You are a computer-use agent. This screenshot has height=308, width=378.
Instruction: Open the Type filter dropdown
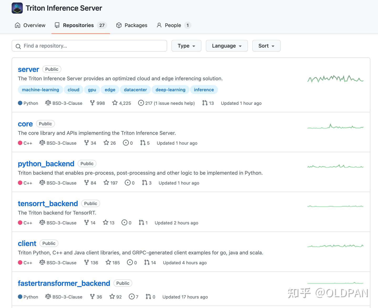186,46
